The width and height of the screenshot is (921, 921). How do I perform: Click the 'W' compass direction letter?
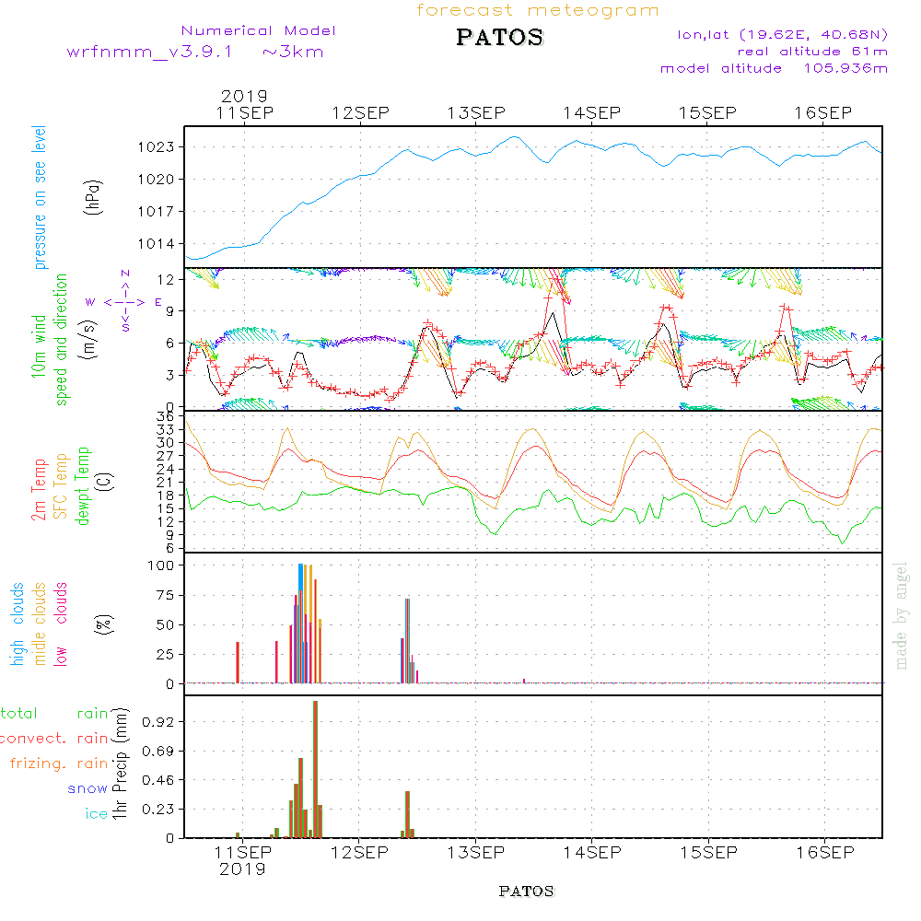90,302
